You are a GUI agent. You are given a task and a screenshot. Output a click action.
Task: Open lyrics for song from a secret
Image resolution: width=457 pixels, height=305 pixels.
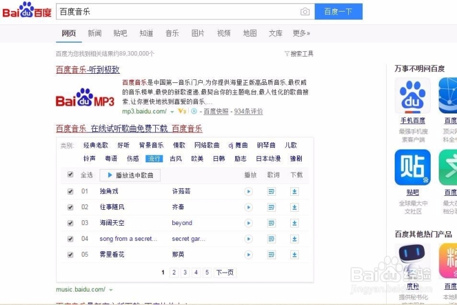(271, 239)
